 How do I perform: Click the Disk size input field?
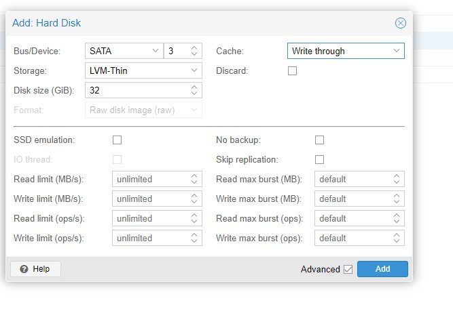[x=143, y=90]
